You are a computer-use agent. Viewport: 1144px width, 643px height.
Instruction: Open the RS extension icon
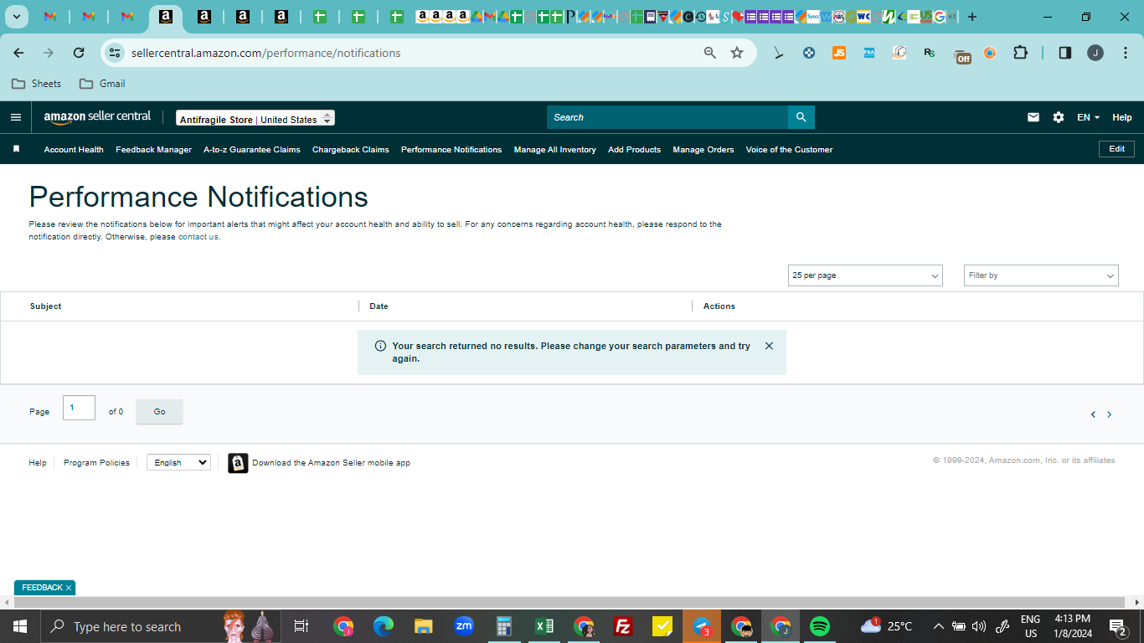click(x=930, y=53)
